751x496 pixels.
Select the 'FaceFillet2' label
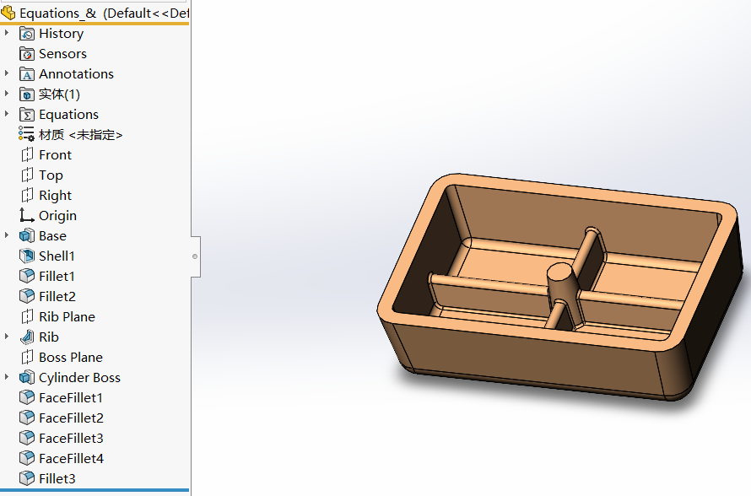pos(72,418)
